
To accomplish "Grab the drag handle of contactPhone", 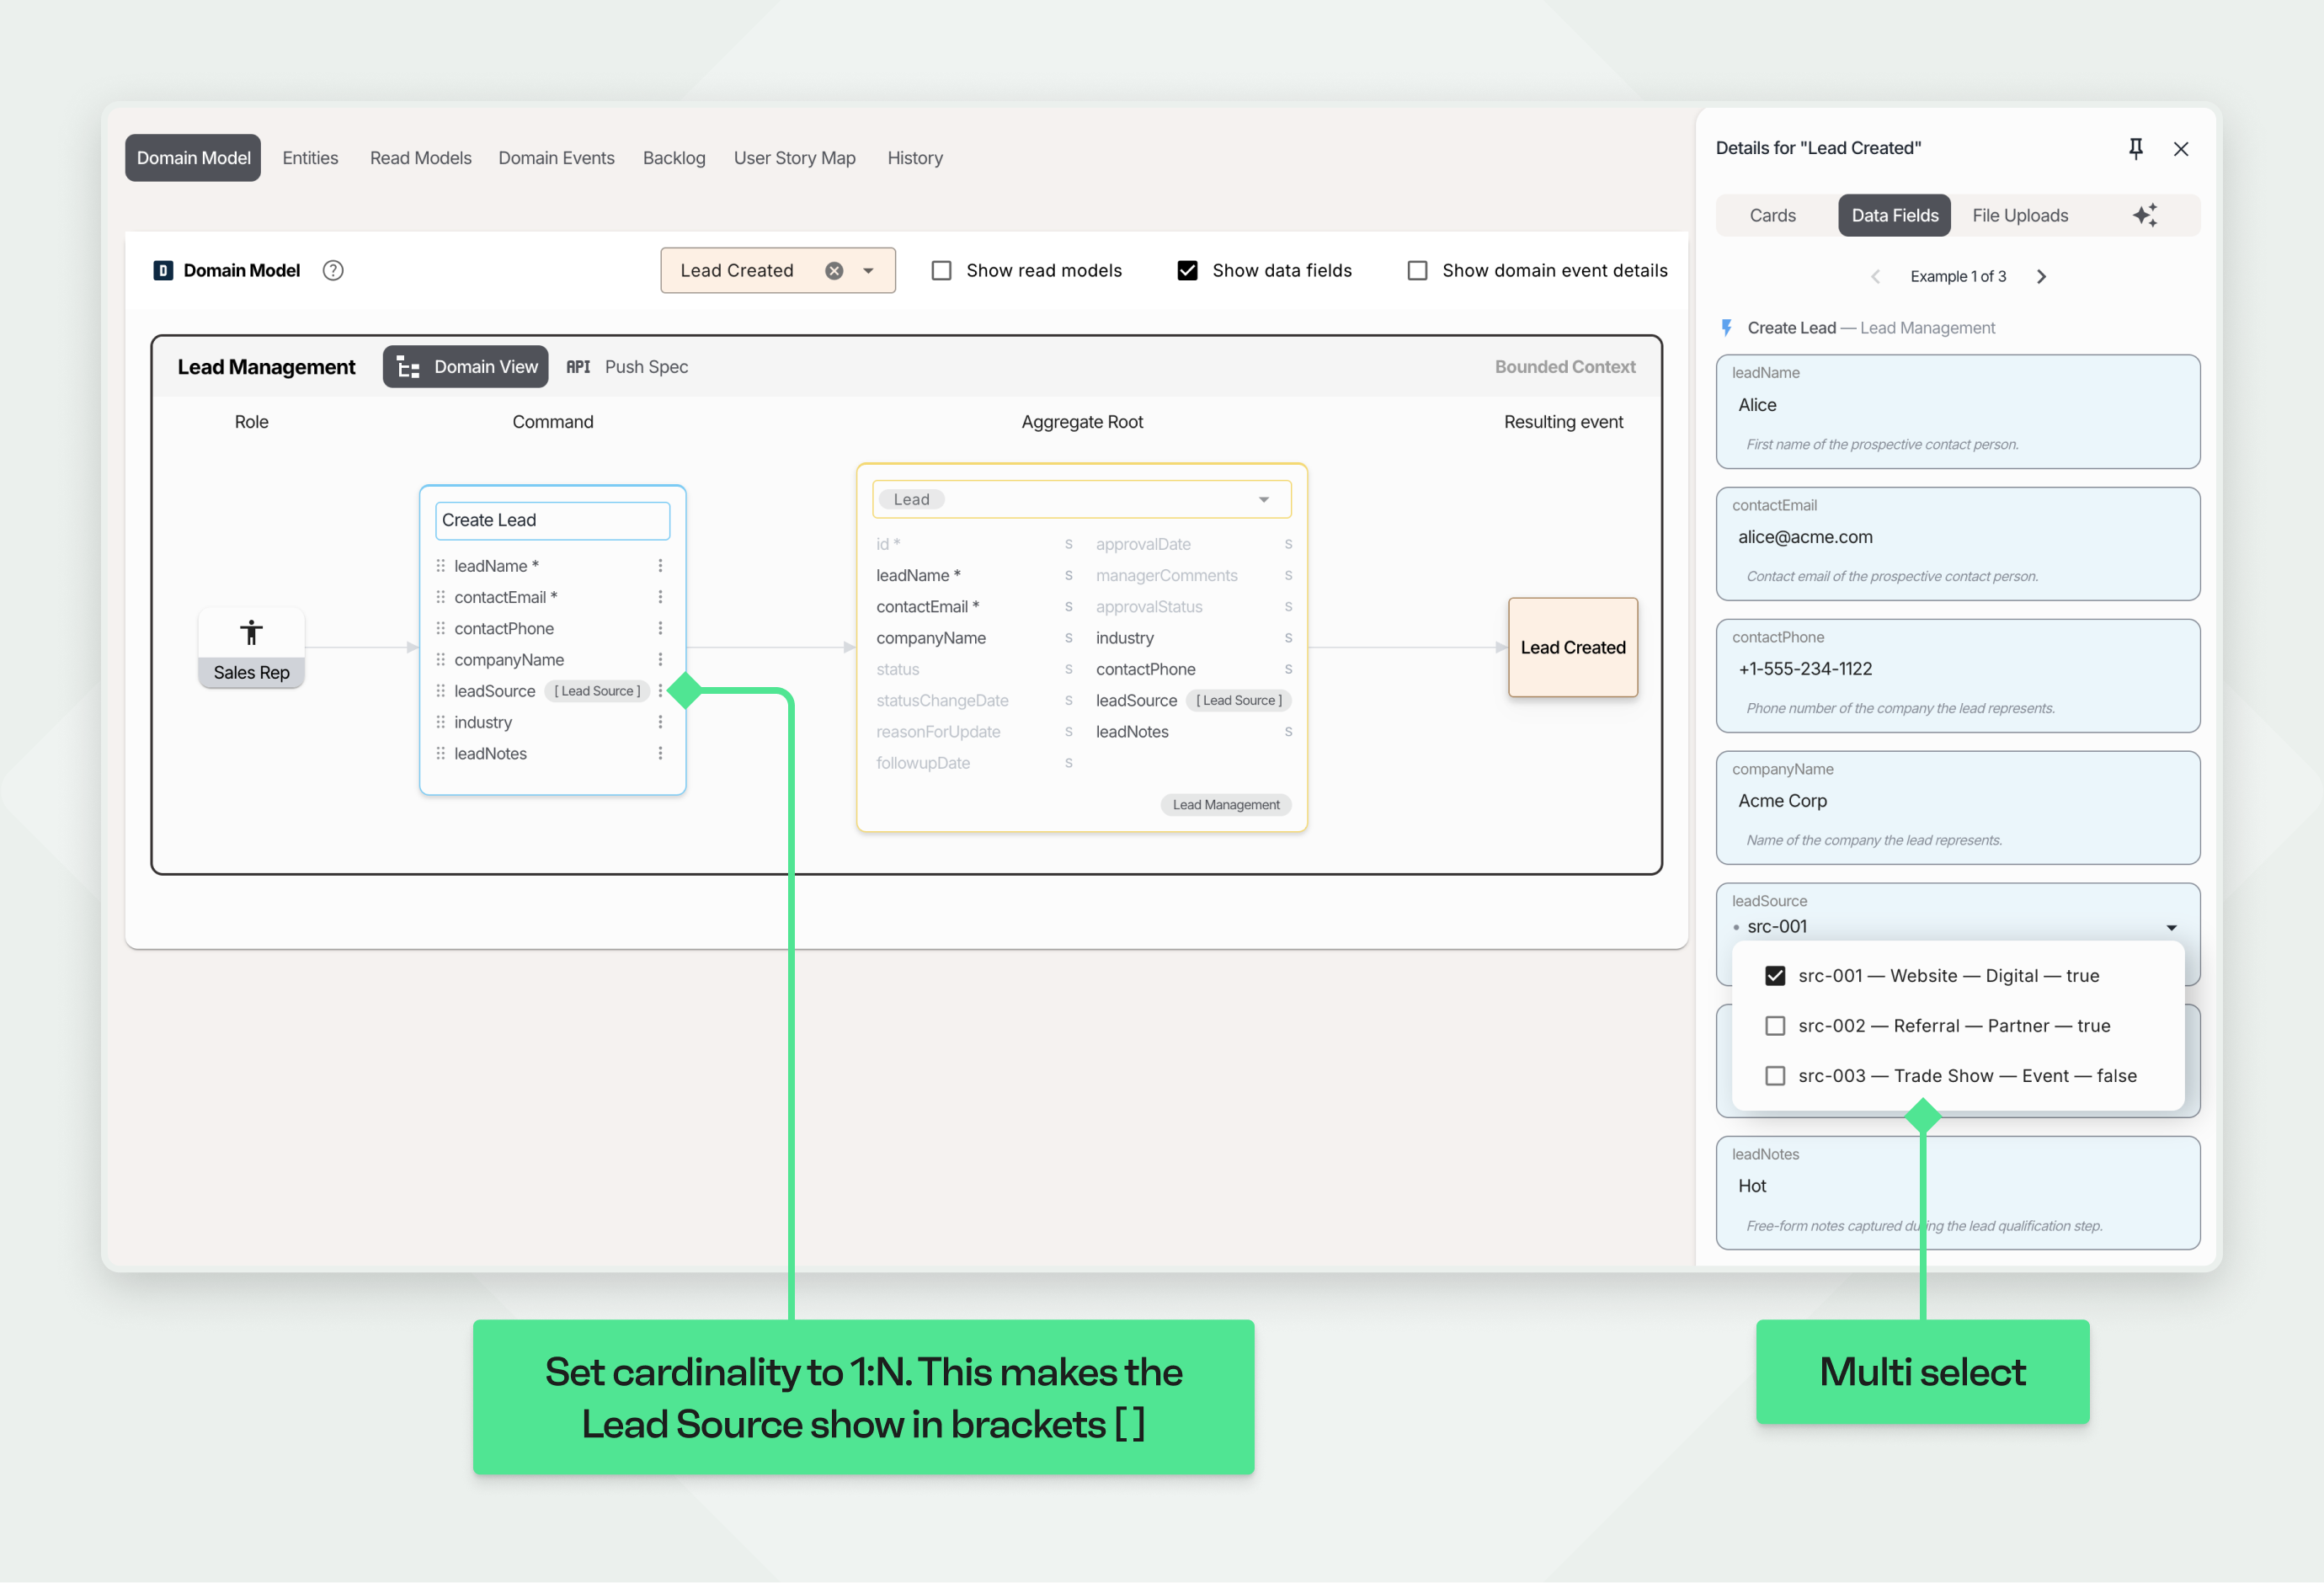I will [x=440, y=628].
